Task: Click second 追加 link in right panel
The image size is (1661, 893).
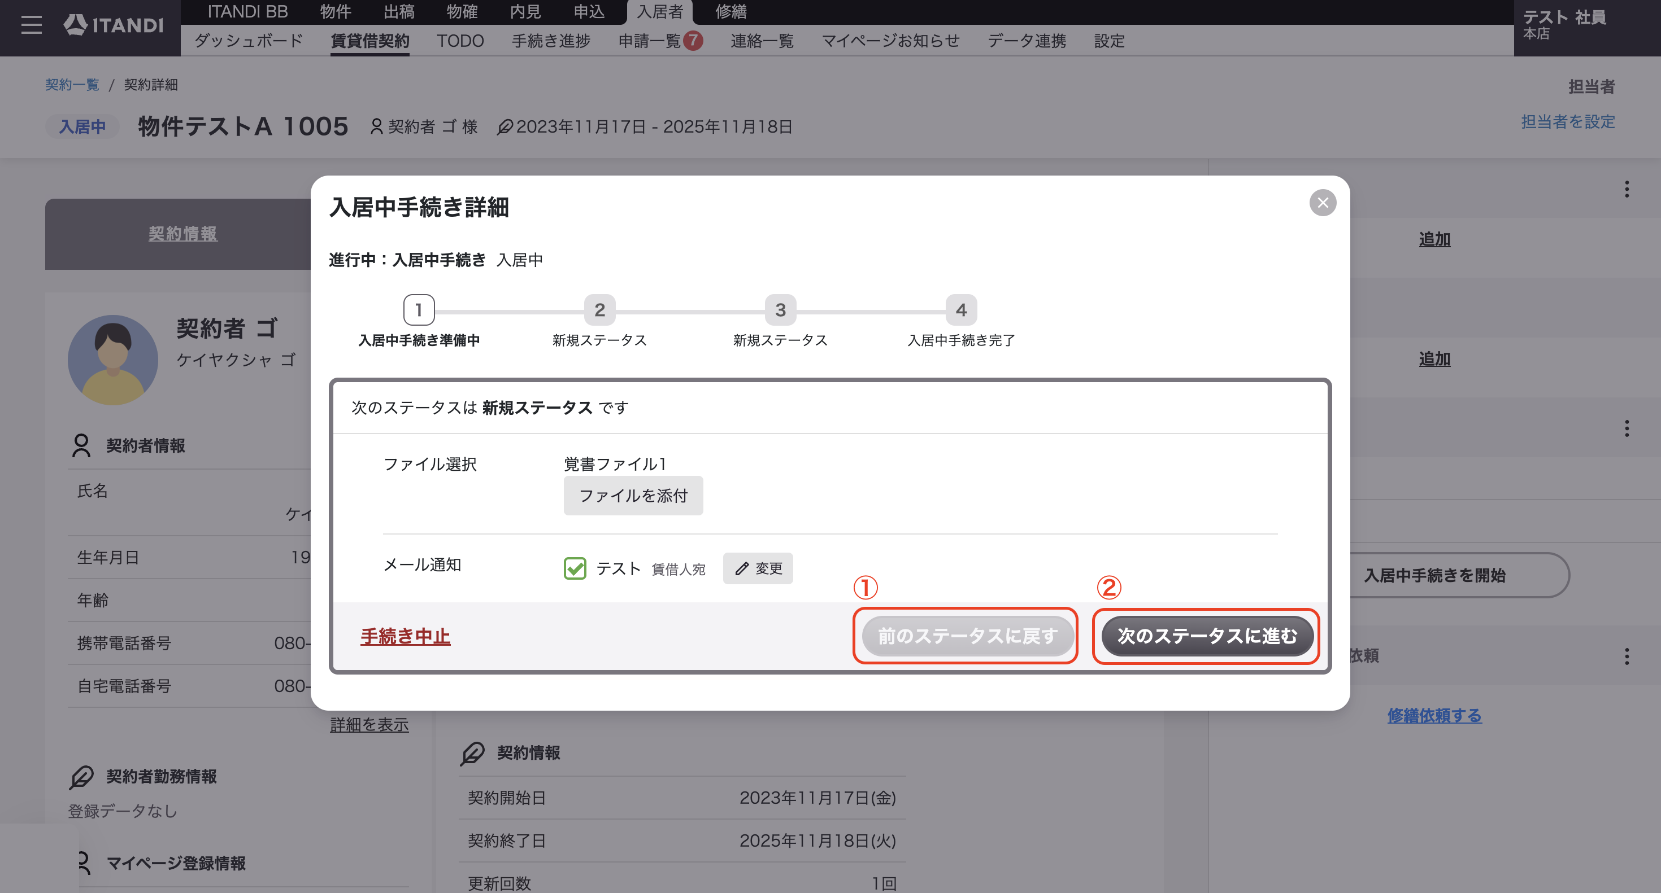Action: [x=1434, y=358]
